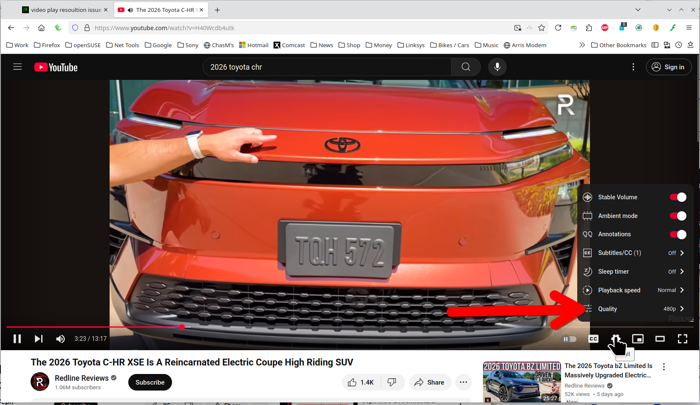Turn off Annotations
Viewport: 700px width, 405px height.
(678, 234)
